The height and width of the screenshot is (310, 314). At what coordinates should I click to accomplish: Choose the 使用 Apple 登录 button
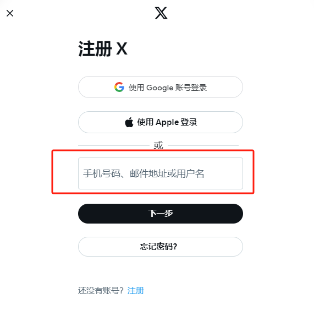point(161,122)
